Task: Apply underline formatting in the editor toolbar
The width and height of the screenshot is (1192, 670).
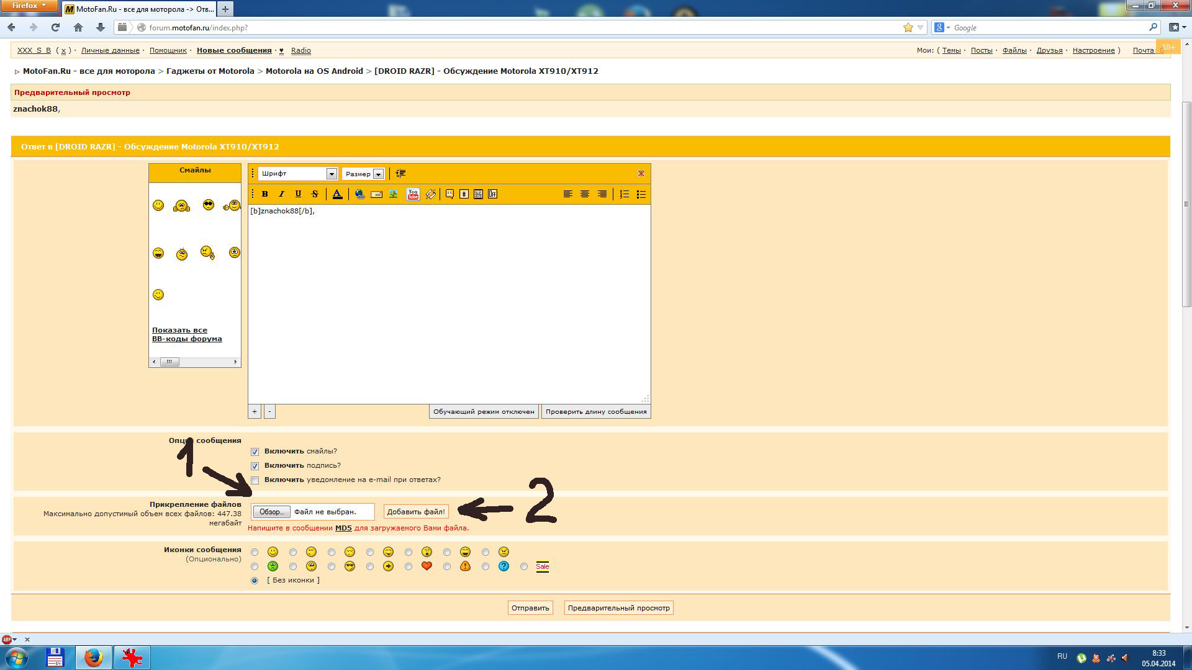Action: pos(298,194)
